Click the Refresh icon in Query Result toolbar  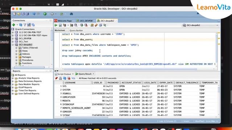click(x=65, y=78)
